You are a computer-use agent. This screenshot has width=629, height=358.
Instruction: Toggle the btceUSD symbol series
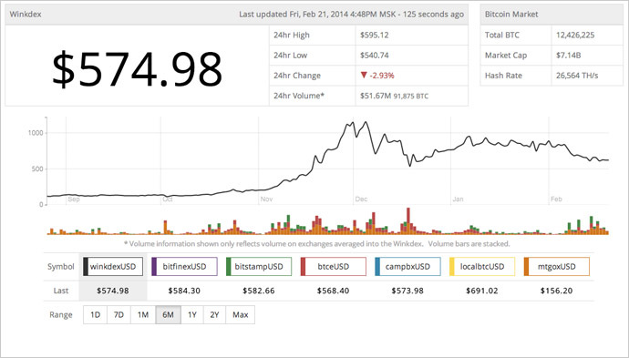[x=334, y=267]
